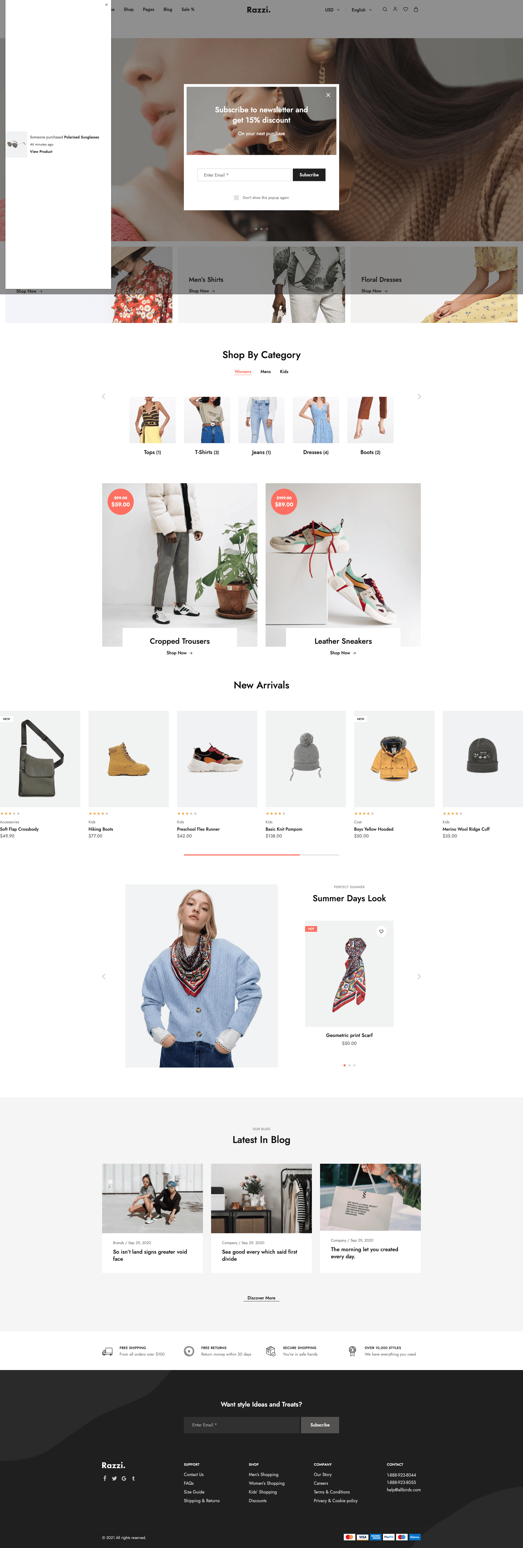Expand the English language dropdown
The image size is (523, 1548).
coord(361,10)
